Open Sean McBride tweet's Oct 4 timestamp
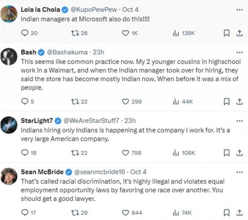 point(138,172)
